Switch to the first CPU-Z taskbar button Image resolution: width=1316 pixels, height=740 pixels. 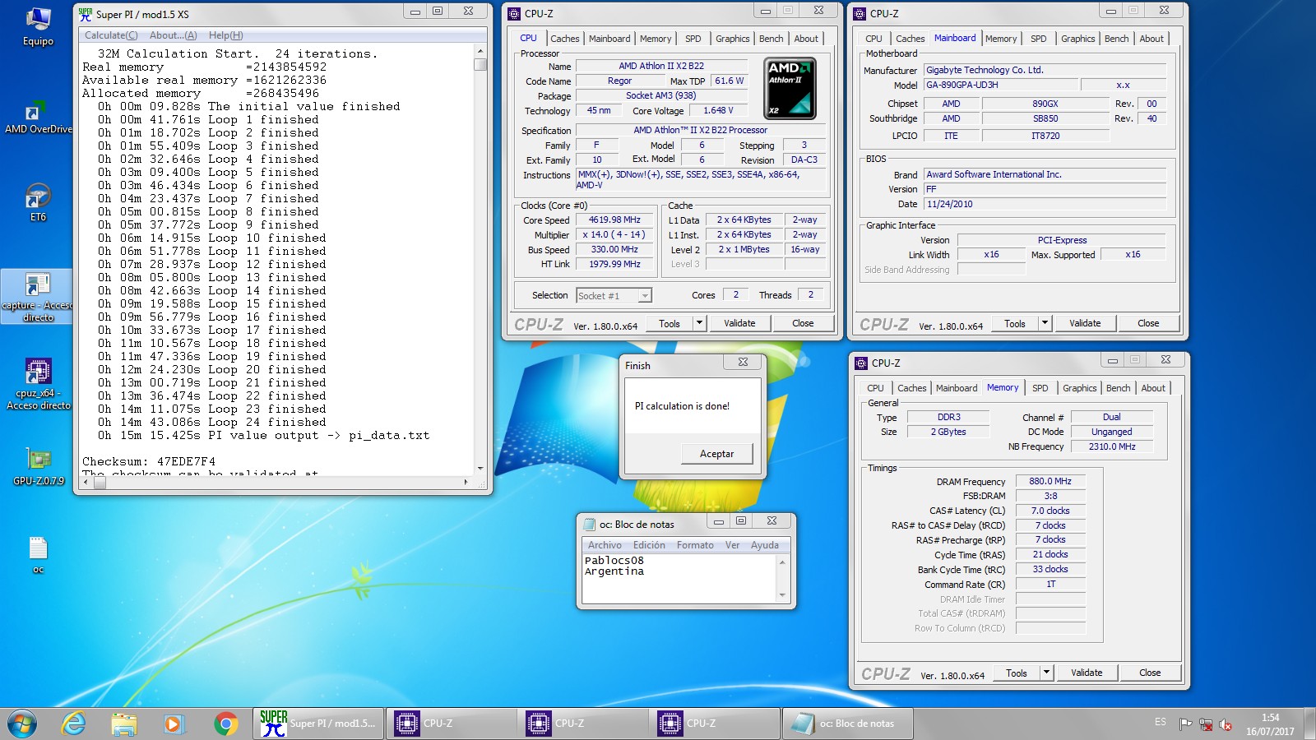tap(451, 724)
